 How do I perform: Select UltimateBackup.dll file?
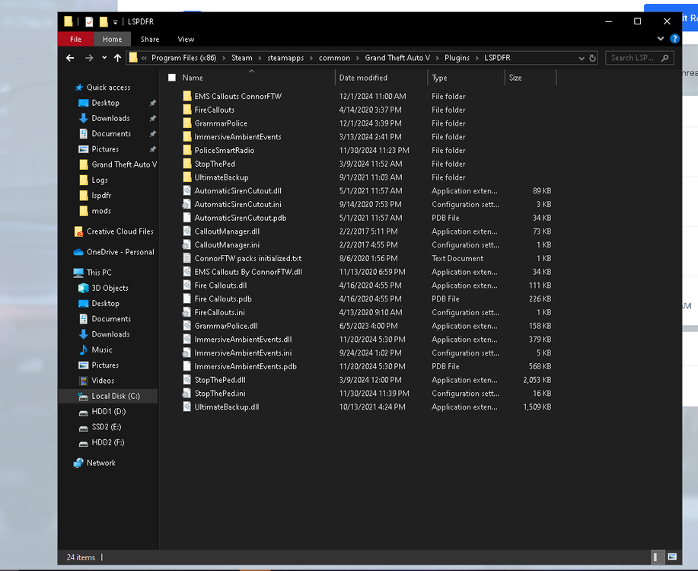[x=227, y=407]
